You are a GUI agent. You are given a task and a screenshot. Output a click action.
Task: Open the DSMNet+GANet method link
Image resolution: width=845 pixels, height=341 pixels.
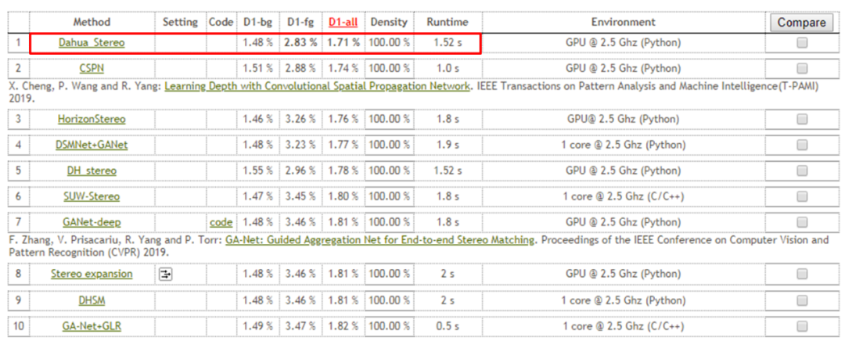pos(92,145)
